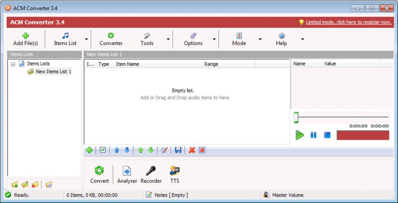Click the Ready. status text
The height and width of the screenshot is (203, 398).
tap(22, 195)
